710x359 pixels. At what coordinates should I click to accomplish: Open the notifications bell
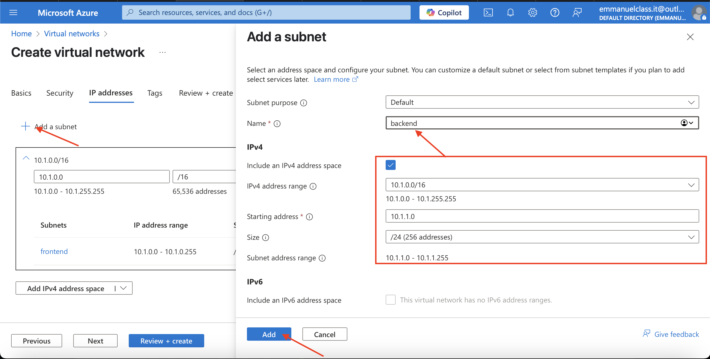pyautogui.click(x=510, y=12)
